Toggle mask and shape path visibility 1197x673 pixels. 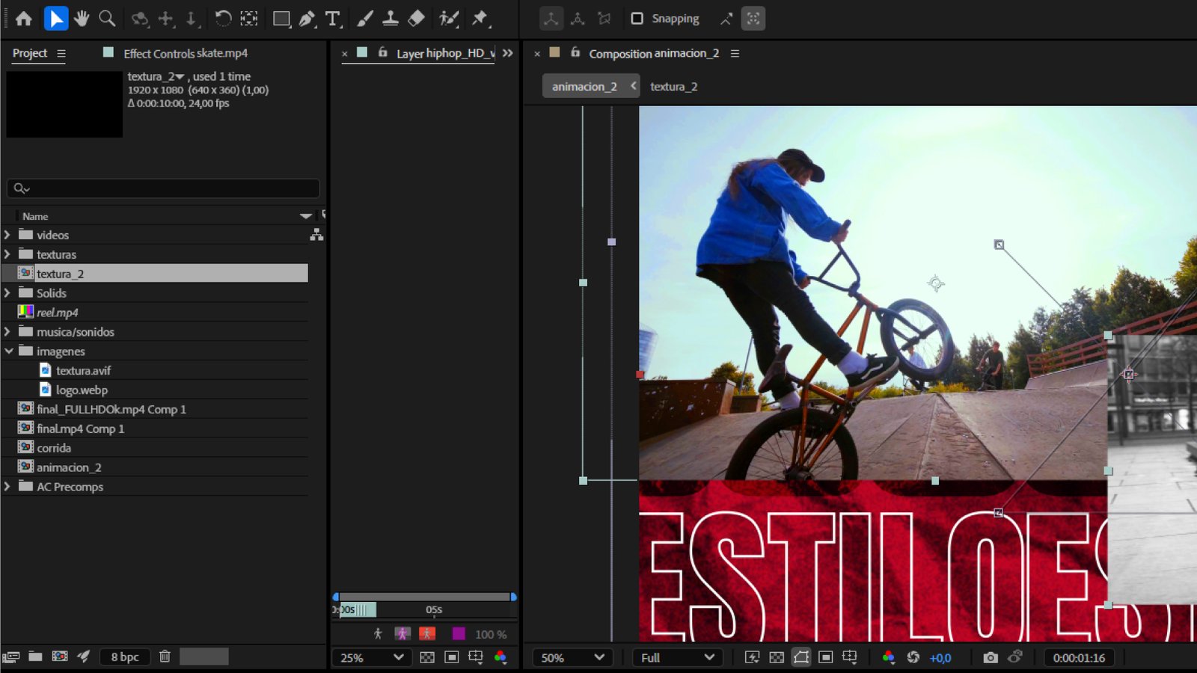[x=801, y=657]
